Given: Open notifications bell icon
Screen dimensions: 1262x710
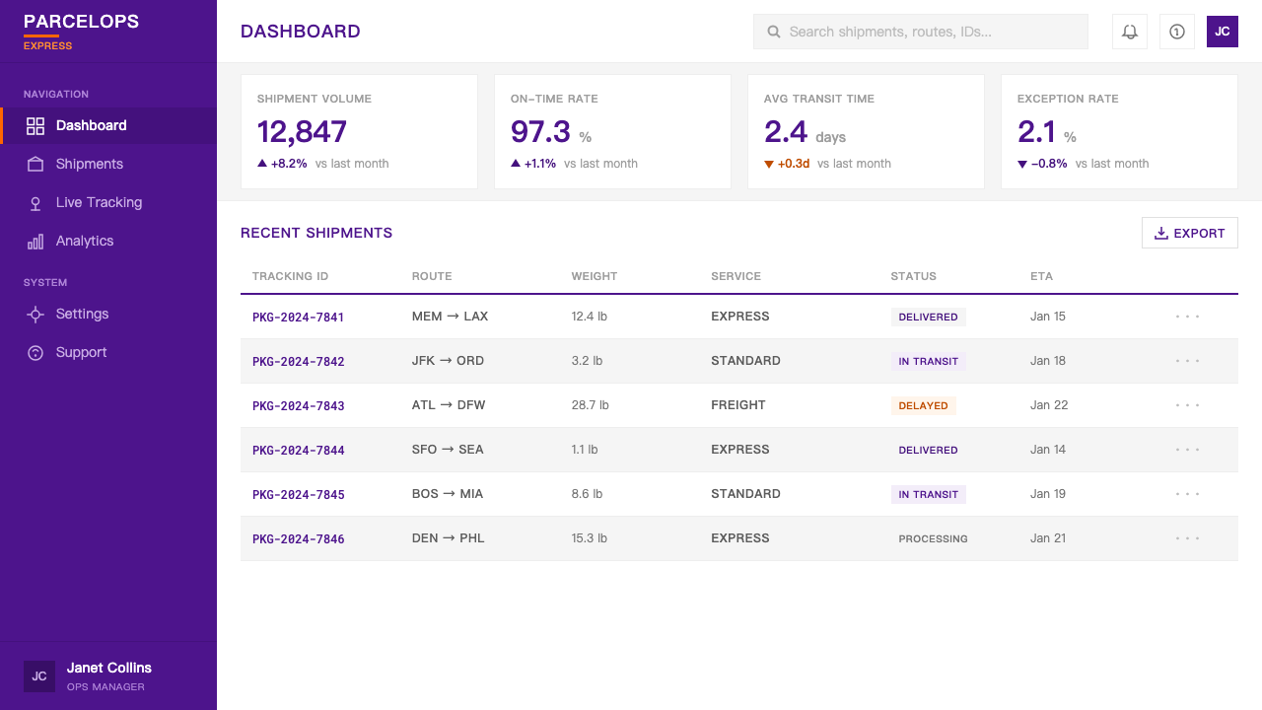Looking at the screenshot, I should click(1130, 32).
